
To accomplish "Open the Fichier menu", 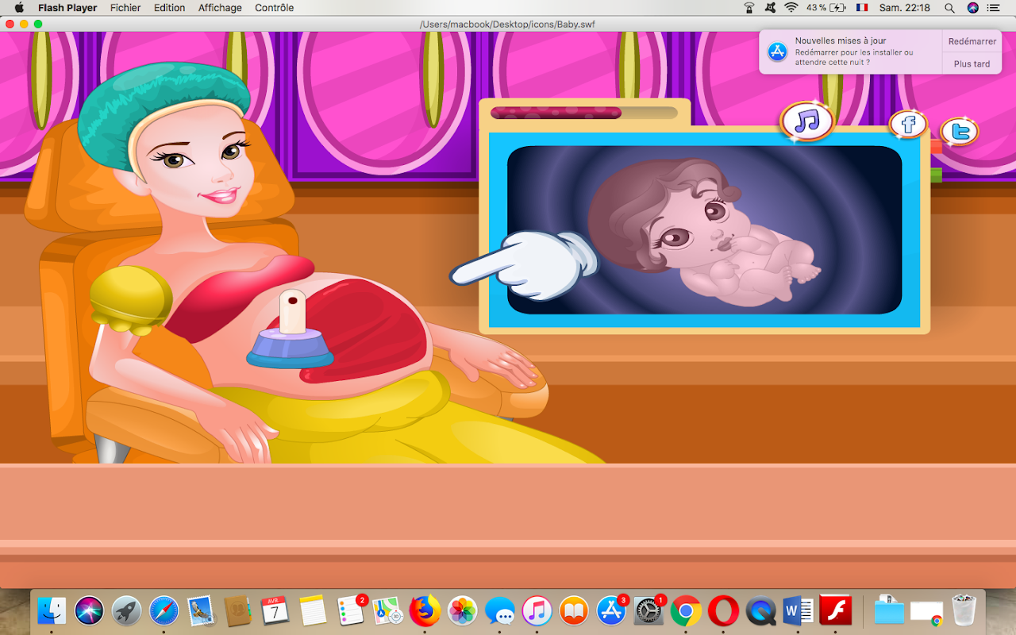I will [x=125, y=8].
